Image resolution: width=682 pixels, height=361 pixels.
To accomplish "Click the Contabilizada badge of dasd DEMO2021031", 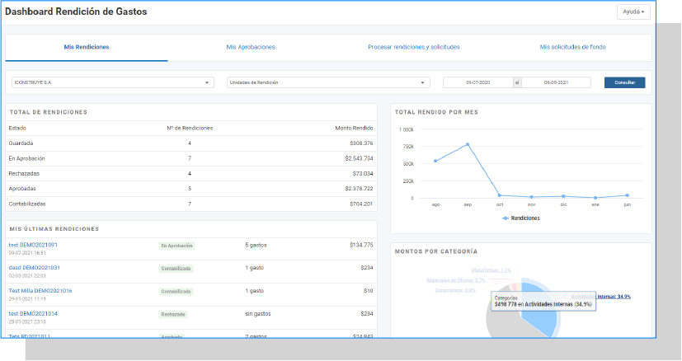I will tap(176, 269).
